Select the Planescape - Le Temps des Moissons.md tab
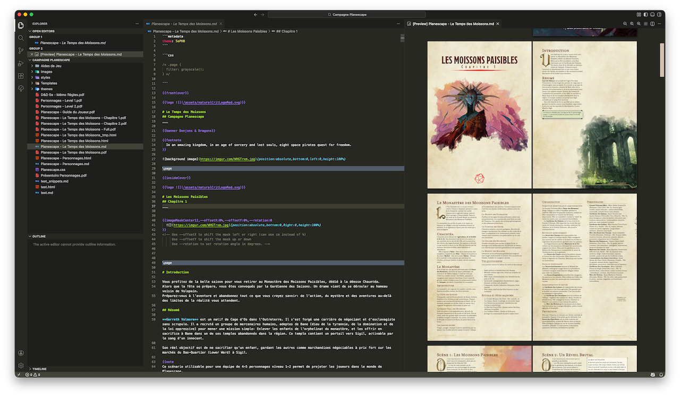Image resolution: width=680 pixels, height=397 pixels. [184, 24]
